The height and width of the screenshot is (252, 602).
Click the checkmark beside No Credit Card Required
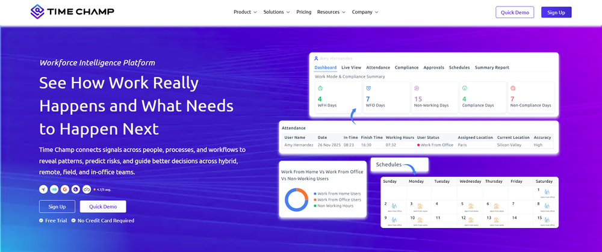pyautogui.click(x=73, y=221)
